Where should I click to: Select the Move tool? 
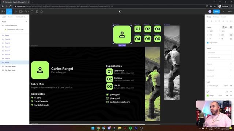click(8, 12)
